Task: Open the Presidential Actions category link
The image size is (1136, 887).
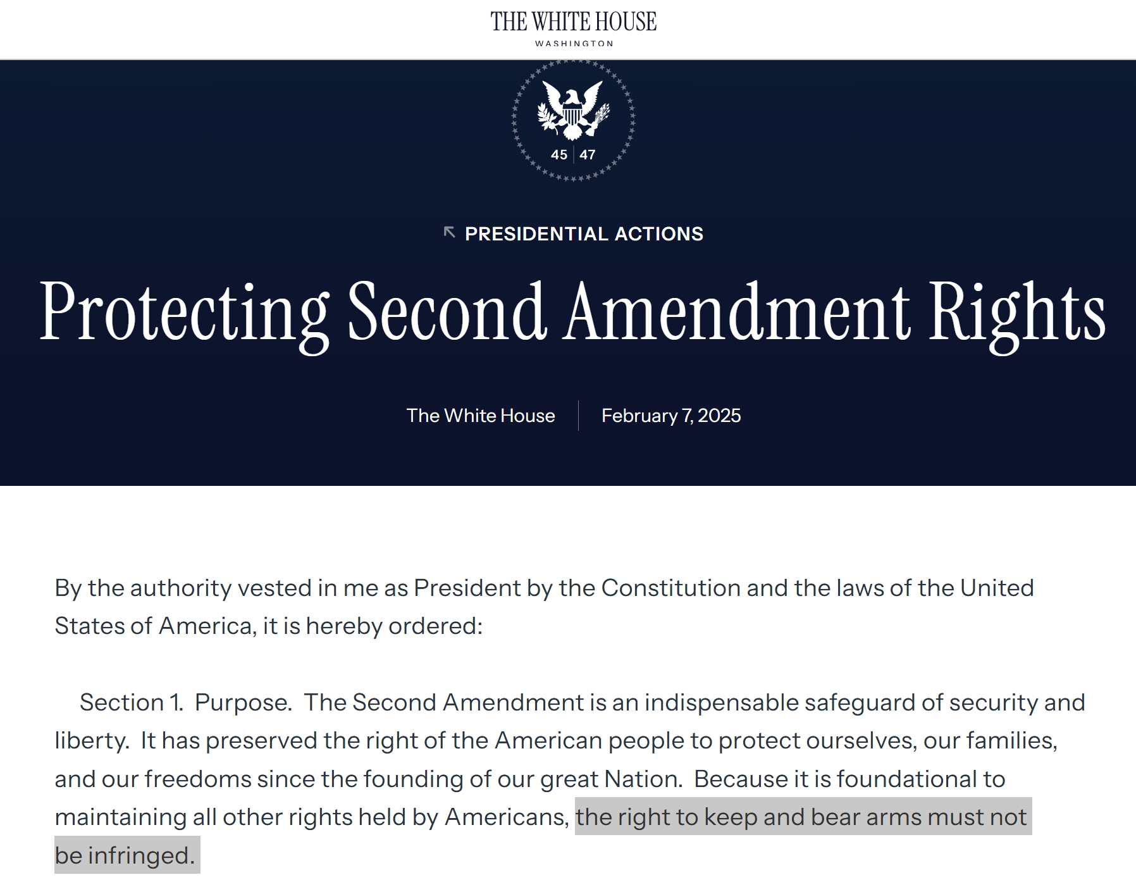Action: point(584,234)
